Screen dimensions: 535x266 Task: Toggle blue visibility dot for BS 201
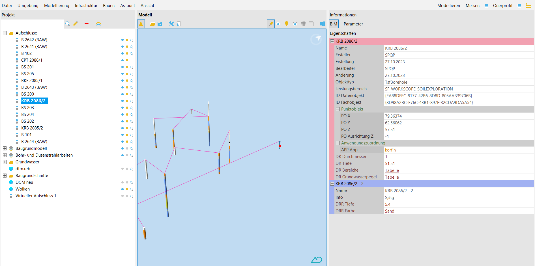pos(123,67)
